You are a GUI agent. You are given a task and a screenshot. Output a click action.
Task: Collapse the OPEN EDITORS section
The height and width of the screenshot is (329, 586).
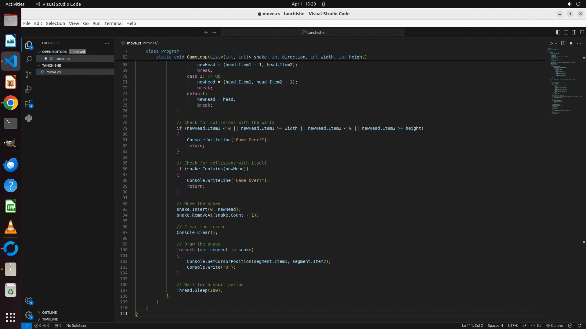54,52
